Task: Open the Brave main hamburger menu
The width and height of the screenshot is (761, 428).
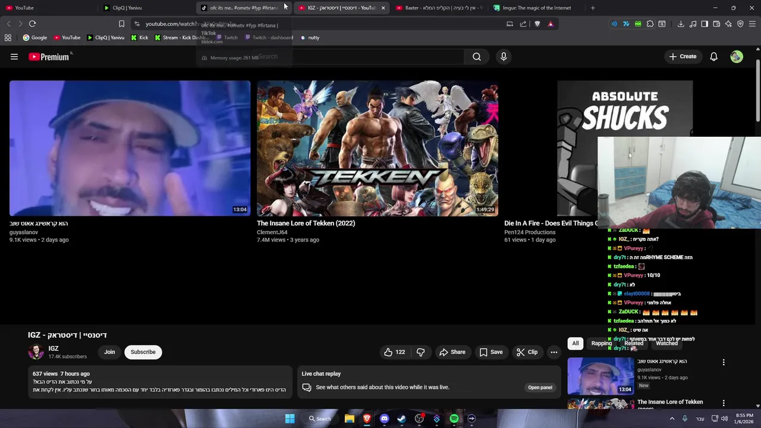Action: [752, 24]
